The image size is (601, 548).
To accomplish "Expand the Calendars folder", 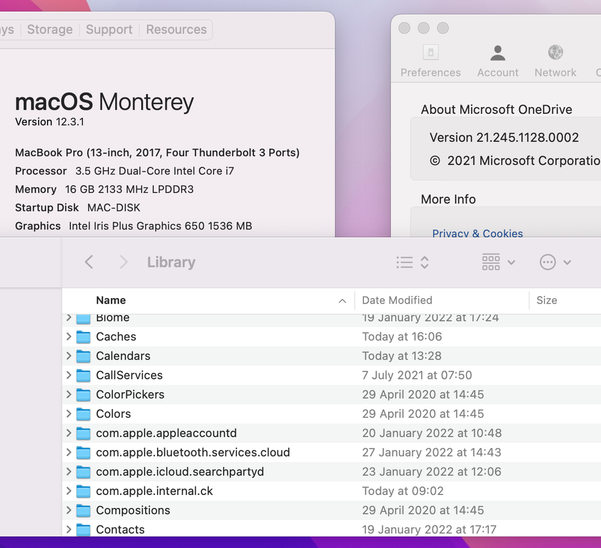I will pyautogui.click(x=69, y=356).
